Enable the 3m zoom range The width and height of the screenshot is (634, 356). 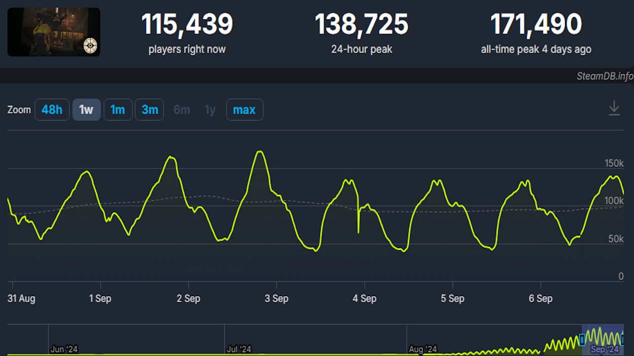(149, 109)
